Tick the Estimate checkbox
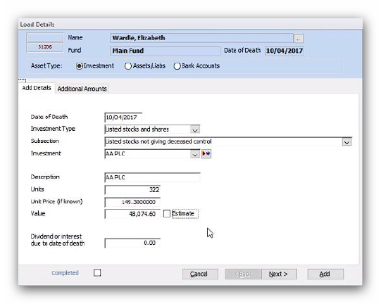Viewport: 381px width, 304px height. [167, 213]
